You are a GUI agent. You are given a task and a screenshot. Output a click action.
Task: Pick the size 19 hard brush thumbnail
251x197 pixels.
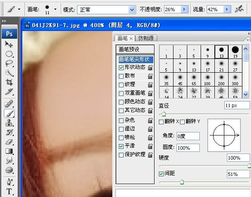235,52
